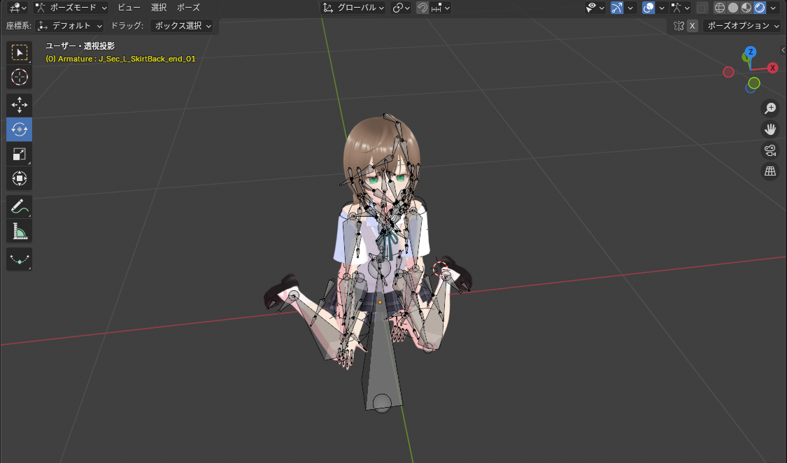Disable the snap magnet toggle
787x463 pixels.
point(422,8)
